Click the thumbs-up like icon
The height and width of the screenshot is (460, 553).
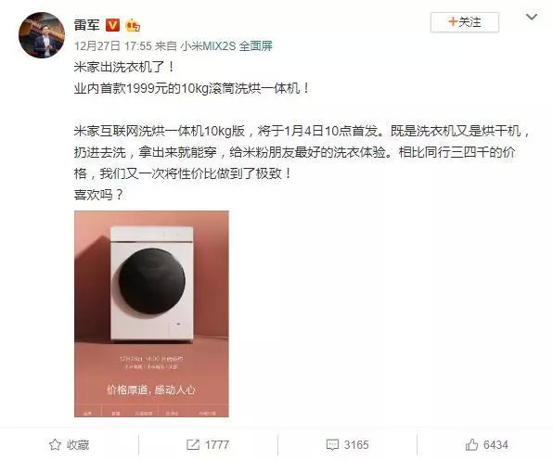[471, 444]
